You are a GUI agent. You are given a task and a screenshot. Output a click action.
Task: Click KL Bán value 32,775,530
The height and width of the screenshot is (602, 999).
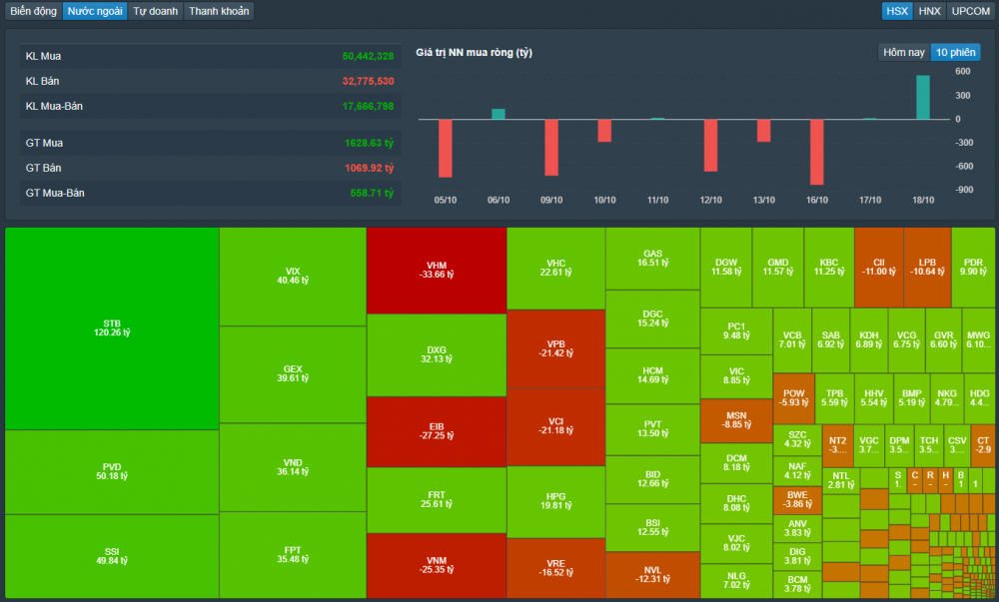[x=368, y=81]
